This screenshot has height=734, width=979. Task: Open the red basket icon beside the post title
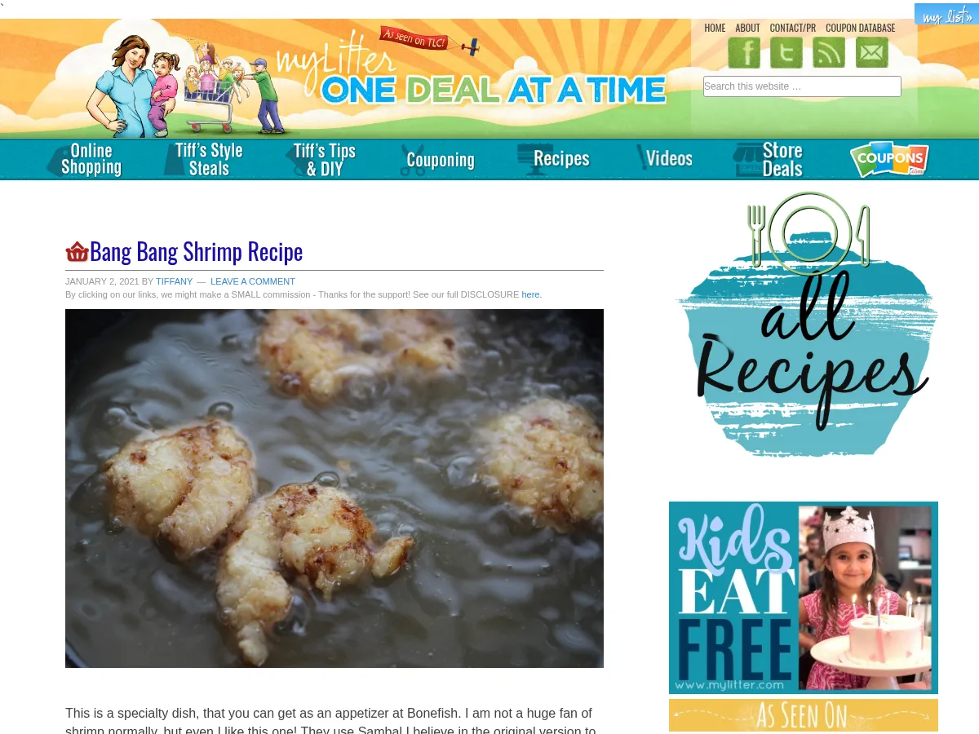[77, 252]
